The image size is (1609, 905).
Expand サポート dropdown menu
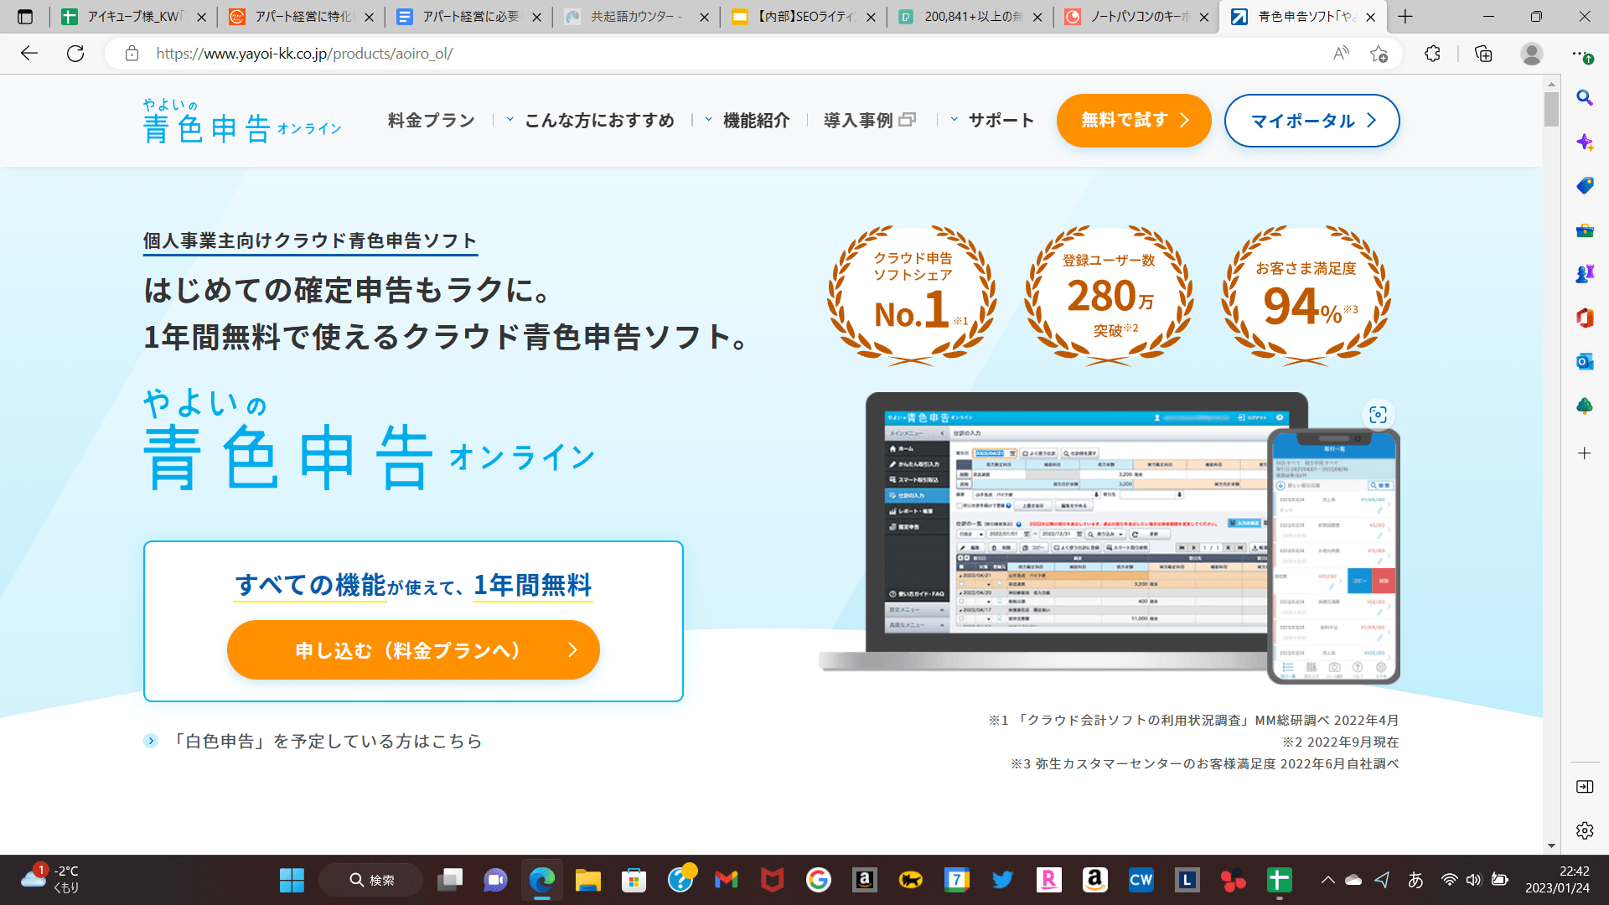1000,121
